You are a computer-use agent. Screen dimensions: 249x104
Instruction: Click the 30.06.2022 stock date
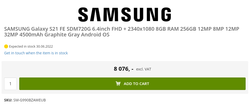(x=44, y=47)
